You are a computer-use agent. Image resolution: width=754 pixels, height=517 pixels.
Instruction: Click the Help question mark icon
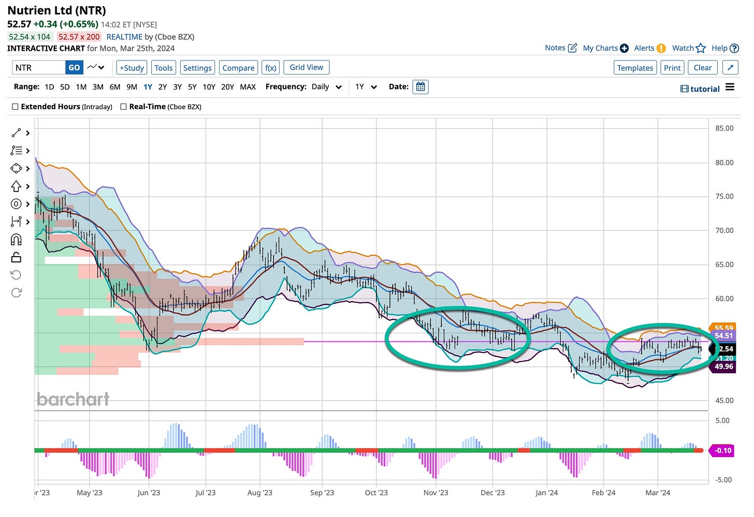click(734, 48)
